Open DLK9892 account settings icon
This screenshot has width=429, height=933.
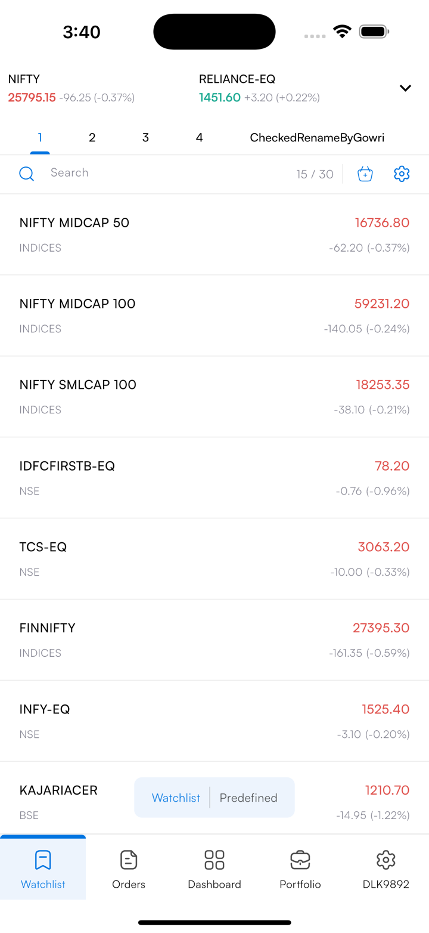(x=386, y=860)
